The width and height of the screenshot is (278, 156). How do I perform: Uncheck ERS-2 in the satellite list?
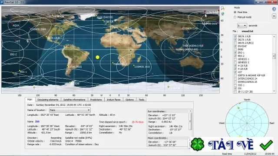tap(235, 56)
